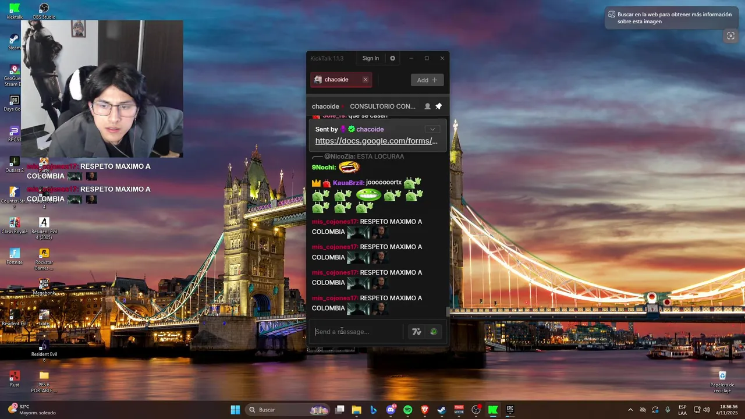The image size is (745, 419).
Task: Select Papelera de reciclaje icon
Action: tap(722, 382)
